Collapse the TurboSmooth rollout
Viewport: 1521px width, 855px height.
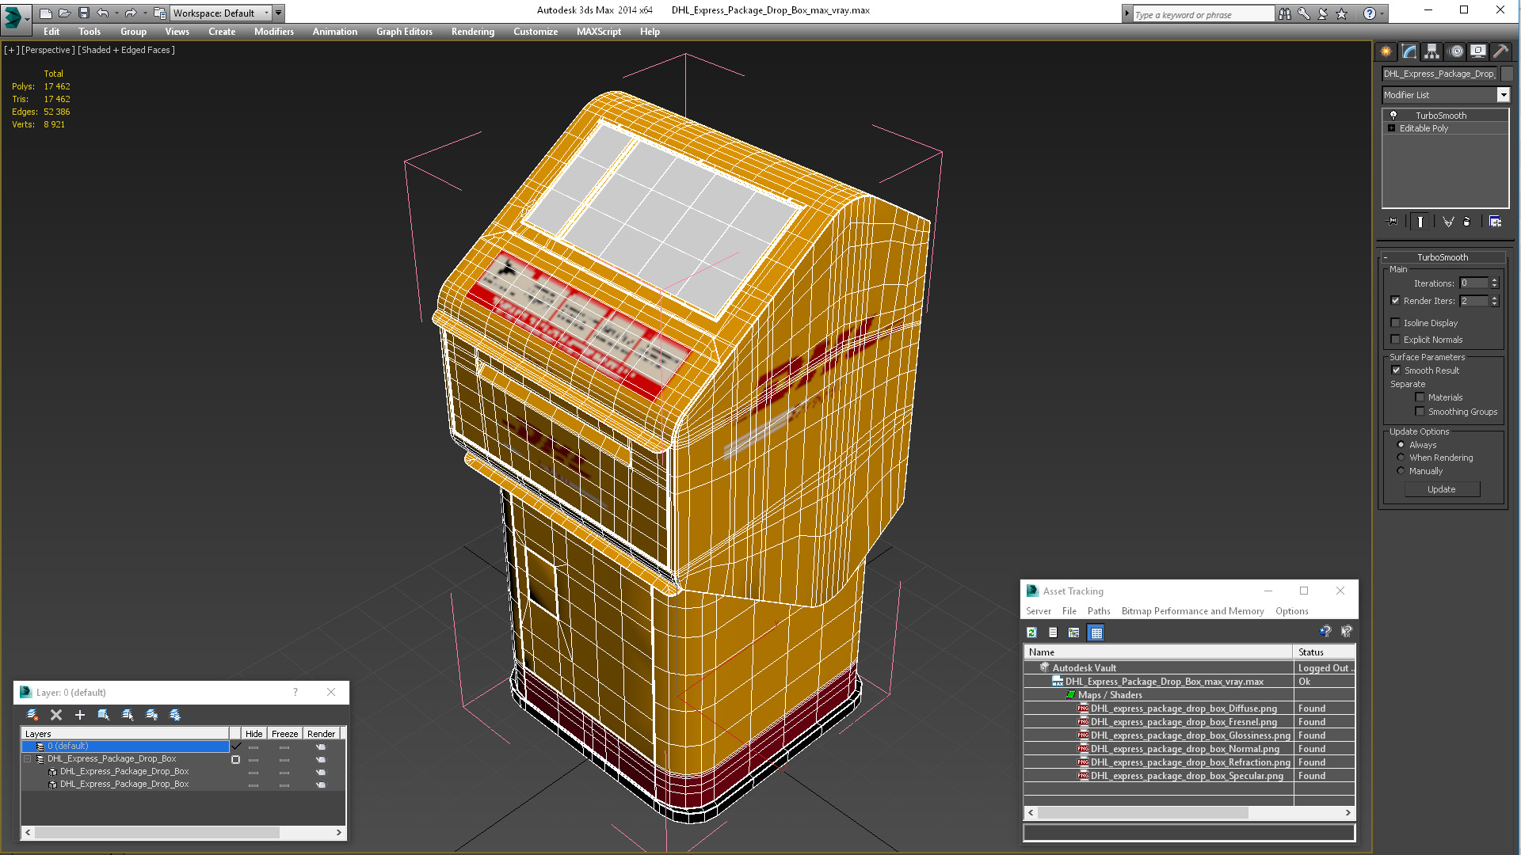coord(1386,257)
